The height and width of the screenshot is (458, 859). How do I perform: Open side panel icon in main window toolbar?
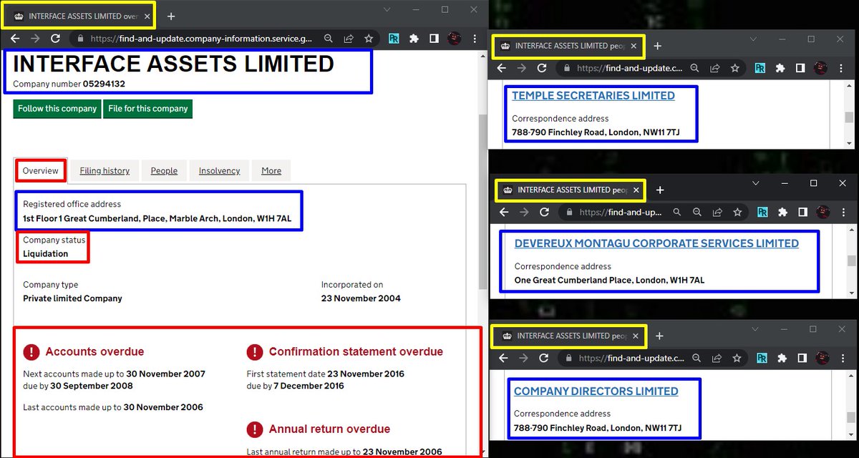pos(434,39)
